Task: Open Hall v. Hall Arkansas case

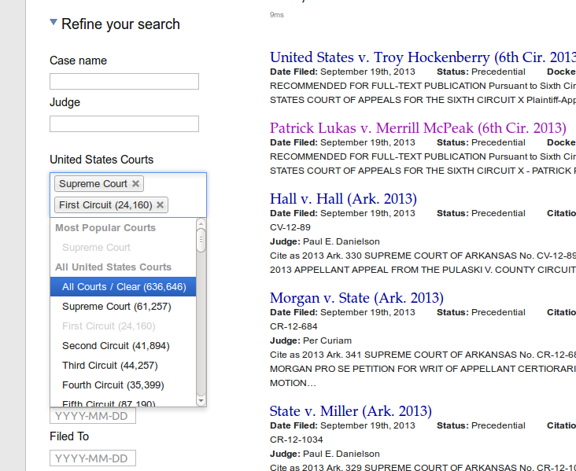Action: click(x=343, y=199)
